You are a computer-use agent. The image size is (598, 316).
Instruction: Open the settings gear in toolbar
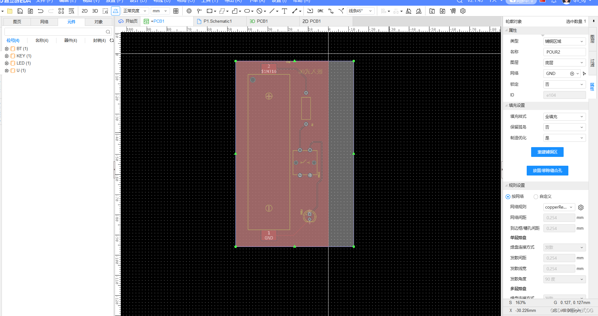tap(463, 11)
